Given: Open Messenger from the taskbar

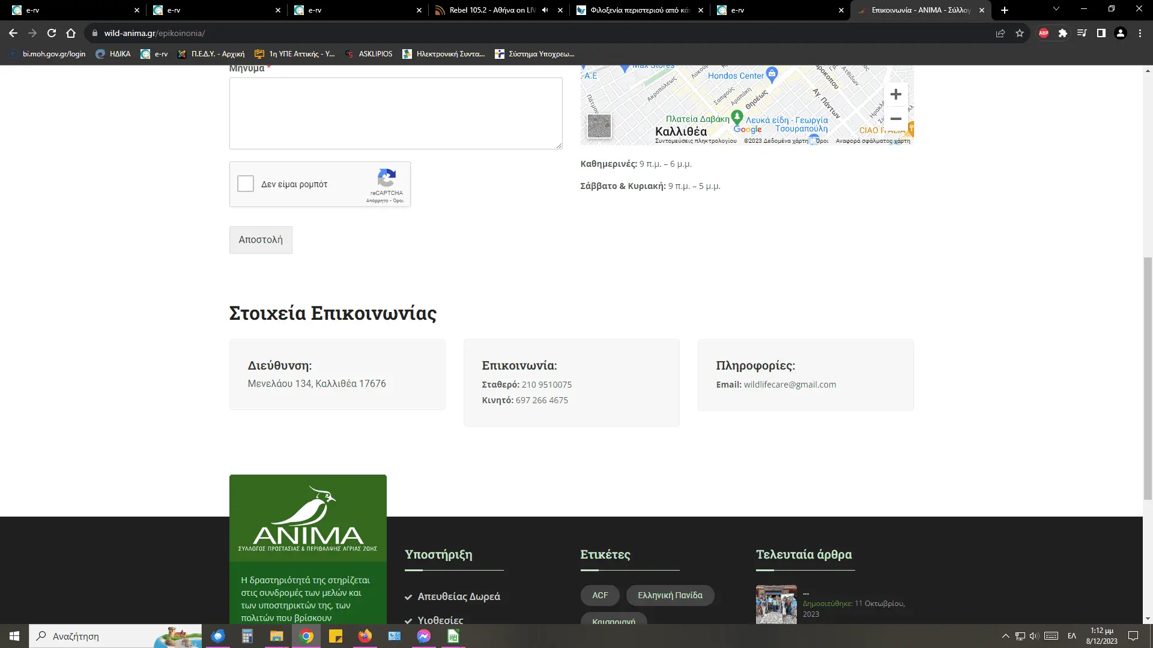Looking at the screenshot, I should tap(424, 636).
